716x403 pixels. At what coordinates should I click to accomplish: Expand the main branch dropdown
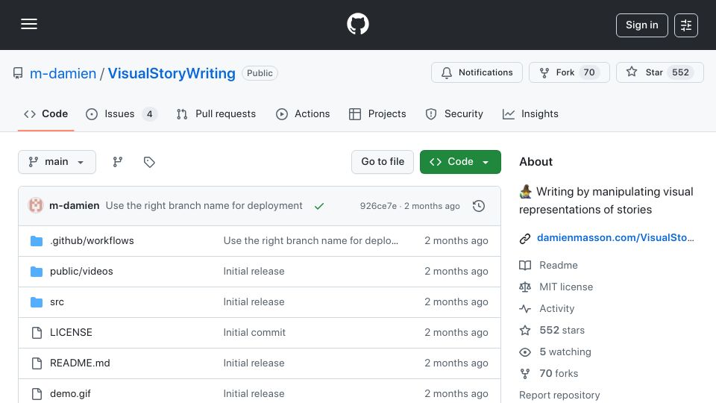[x=57, y=162]
